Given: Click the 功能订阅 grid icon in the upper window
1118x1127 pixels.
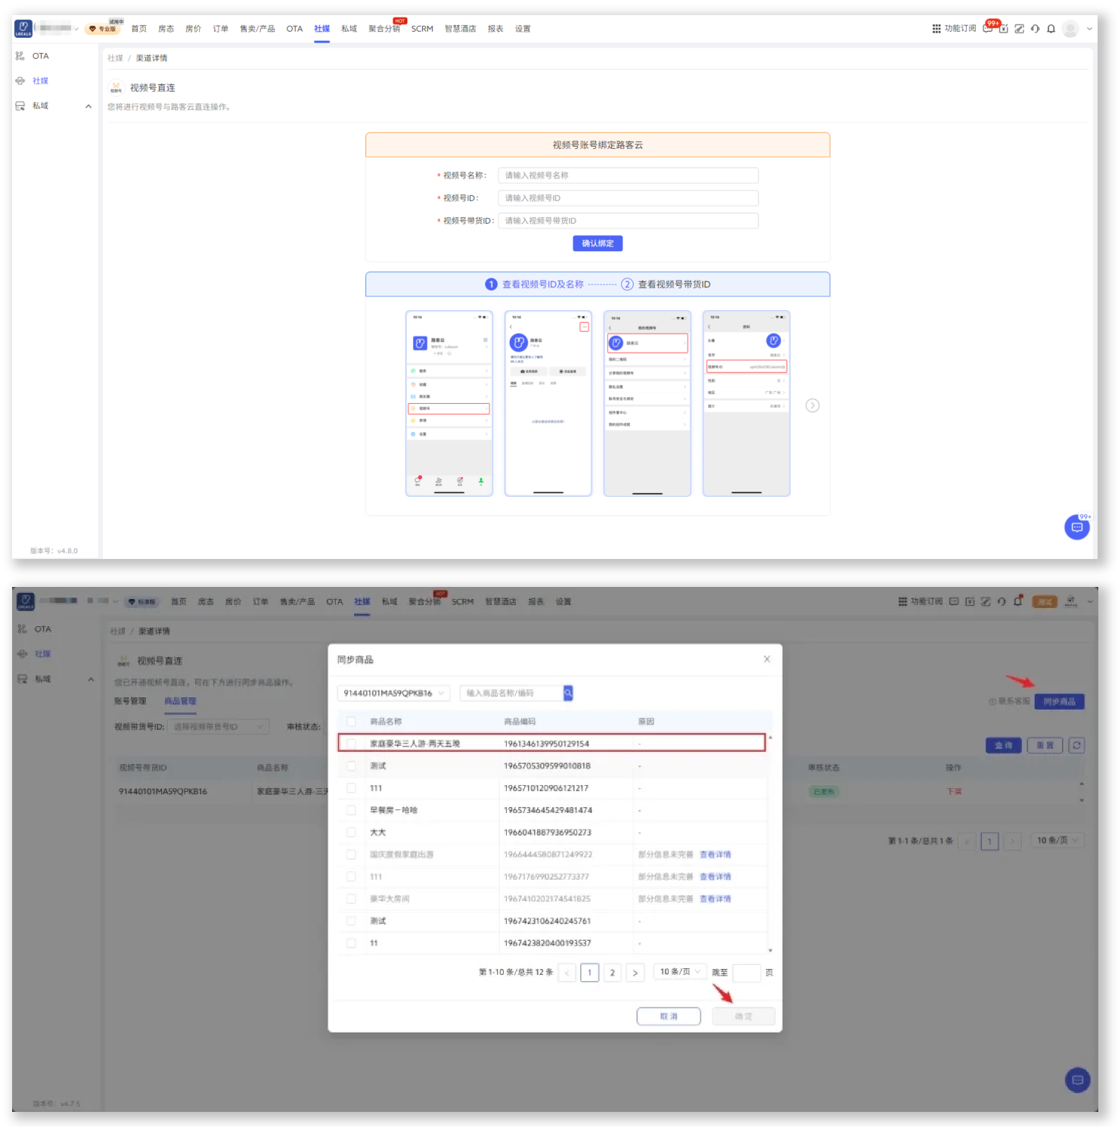Looking at the screenshot, I should pos(936,29).
